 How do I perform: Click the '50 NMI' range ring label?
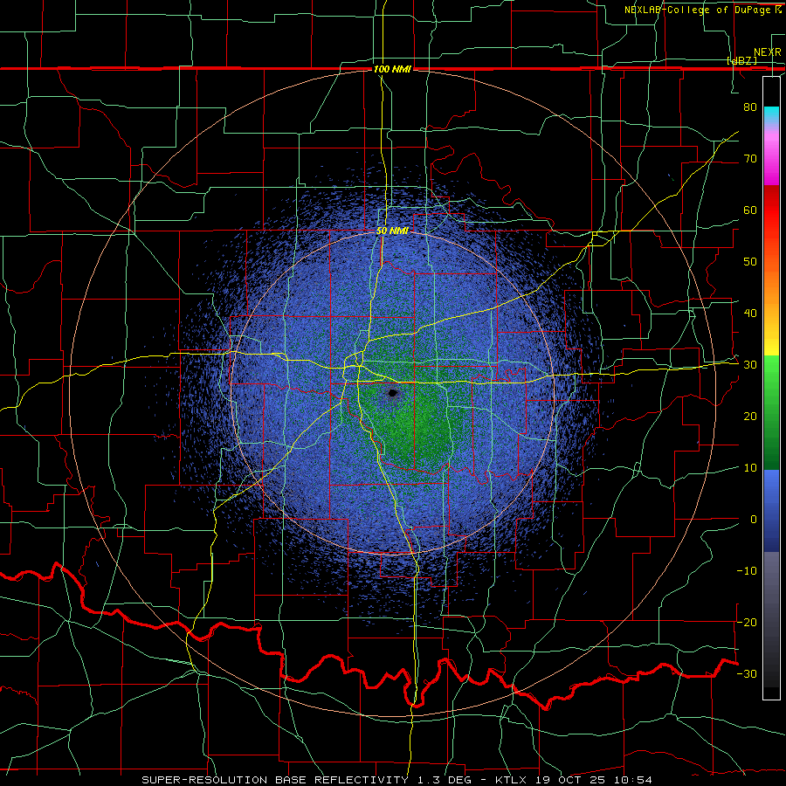click(392, 231)
